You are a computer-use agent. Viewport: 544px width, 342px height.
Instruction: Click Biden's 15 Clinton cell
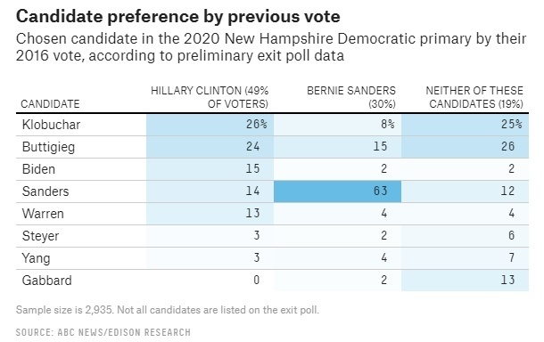pyautogui.click(x=210, y=169)
